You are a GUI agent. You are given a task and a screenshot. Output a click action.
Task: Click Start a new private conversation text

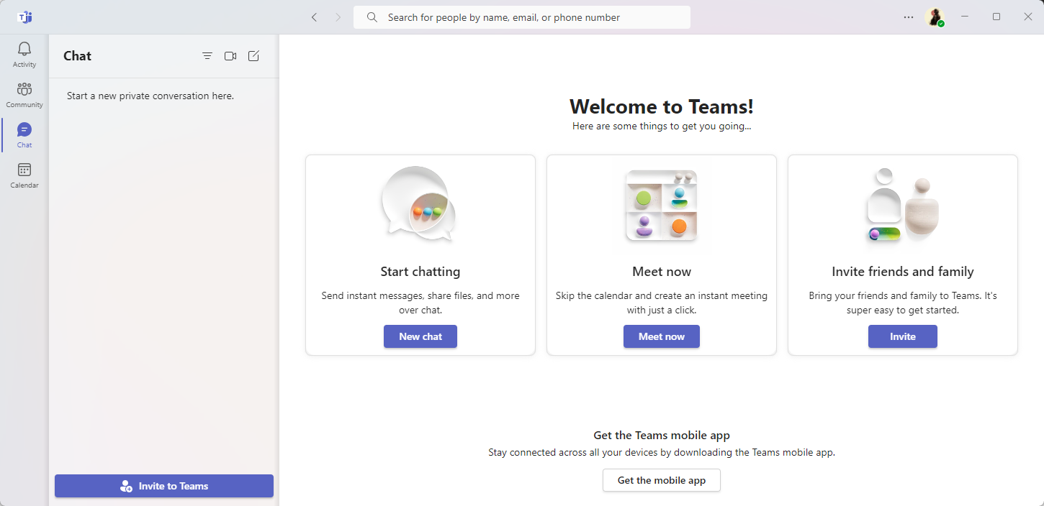click(x=150, y=96)
